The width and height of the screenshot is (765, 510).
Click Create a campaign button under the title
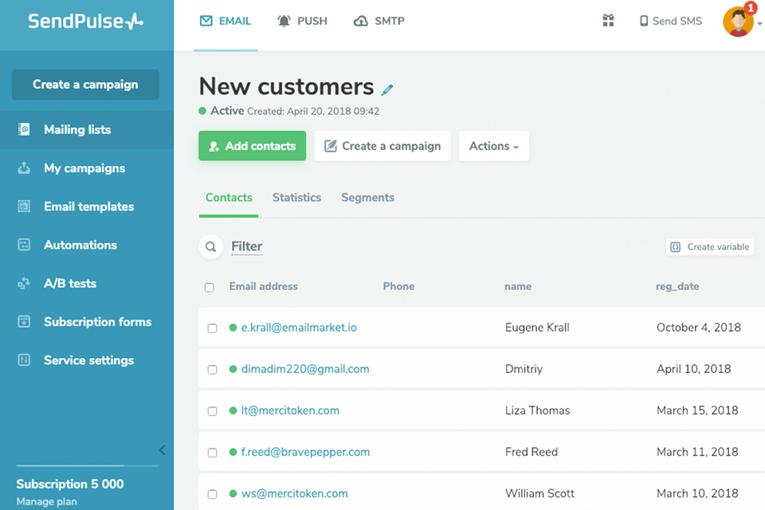click(x=382, y=146)
